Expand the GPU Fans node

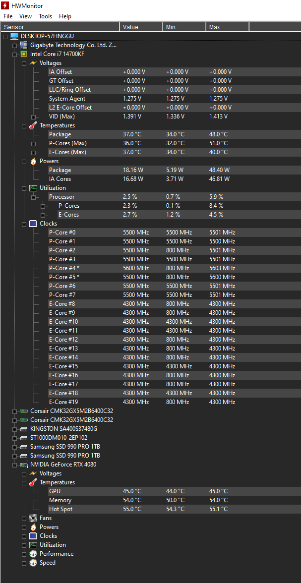(24, 519)
